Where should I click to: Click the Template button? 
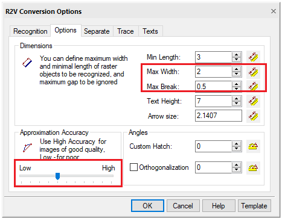(254, 206)
